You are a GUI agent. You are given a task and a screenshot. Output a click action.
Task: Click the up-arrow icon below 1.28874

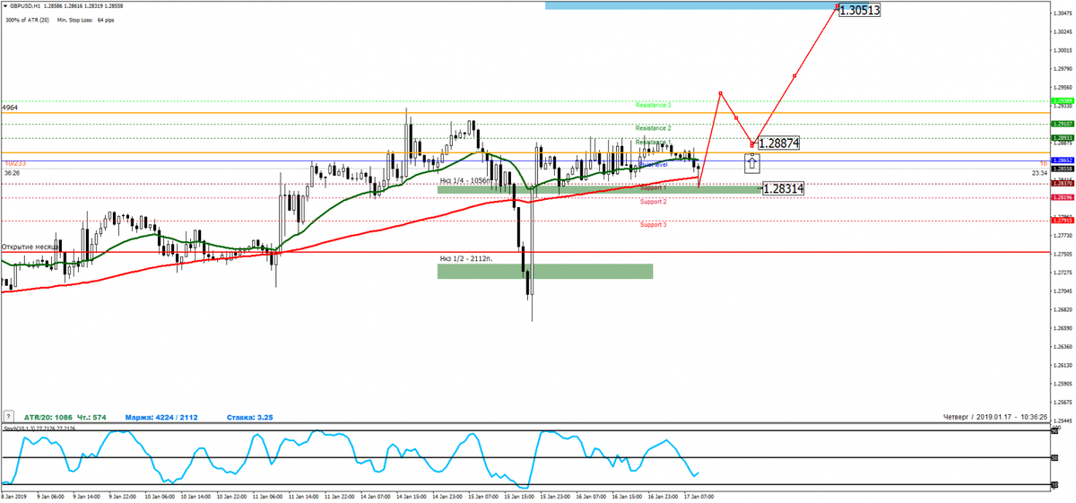tap(752, 162)
